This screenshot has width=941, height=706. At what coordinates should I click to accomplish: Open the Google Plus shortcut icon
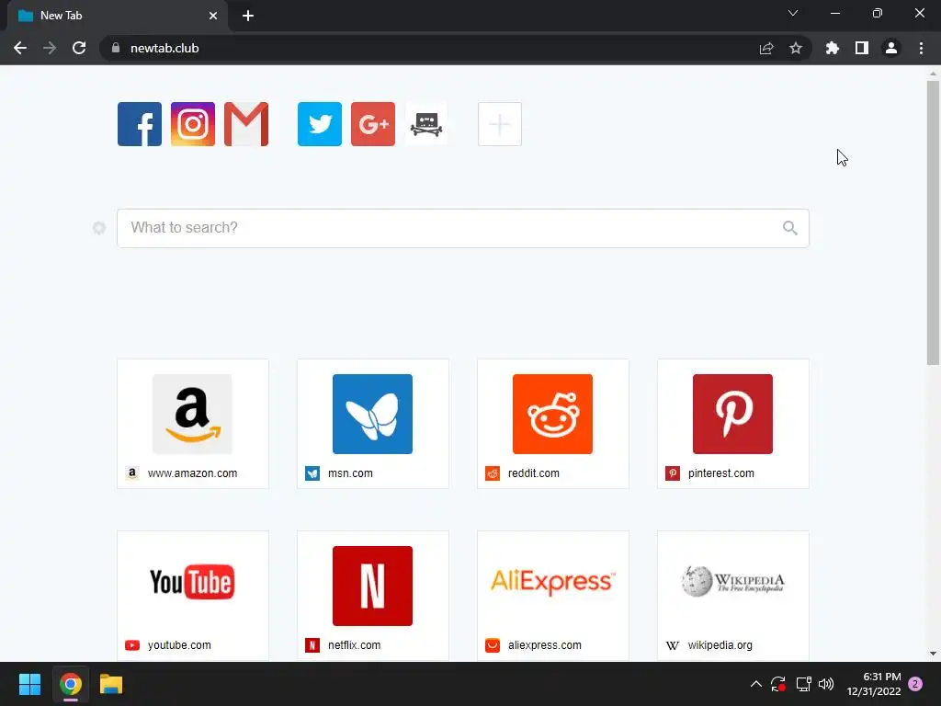click(373, 124)
